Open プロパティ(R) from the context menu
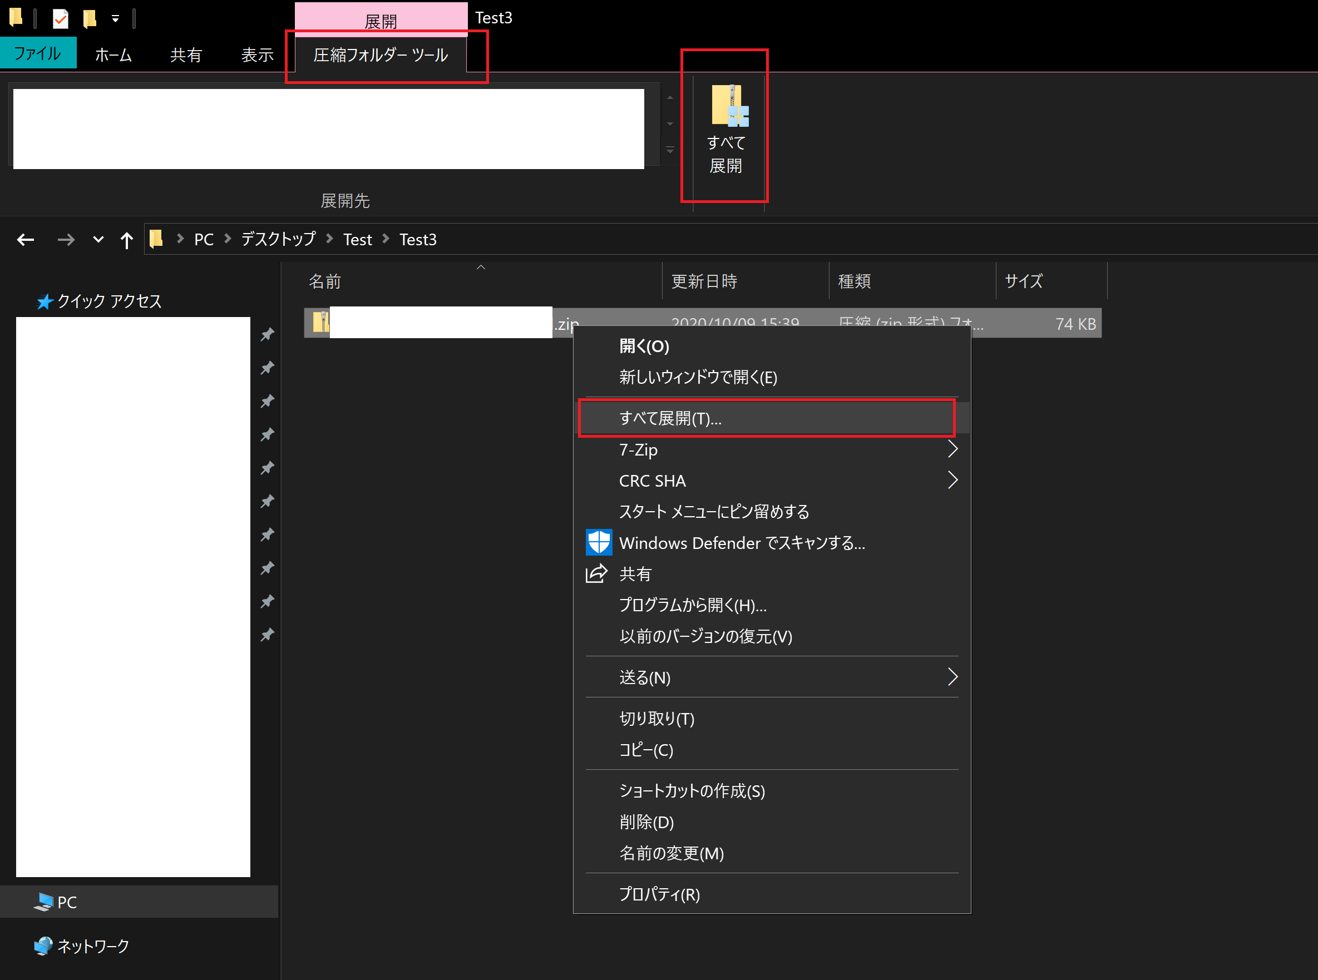This screenshot has width=1318, height=980. [x=659, y=894]
